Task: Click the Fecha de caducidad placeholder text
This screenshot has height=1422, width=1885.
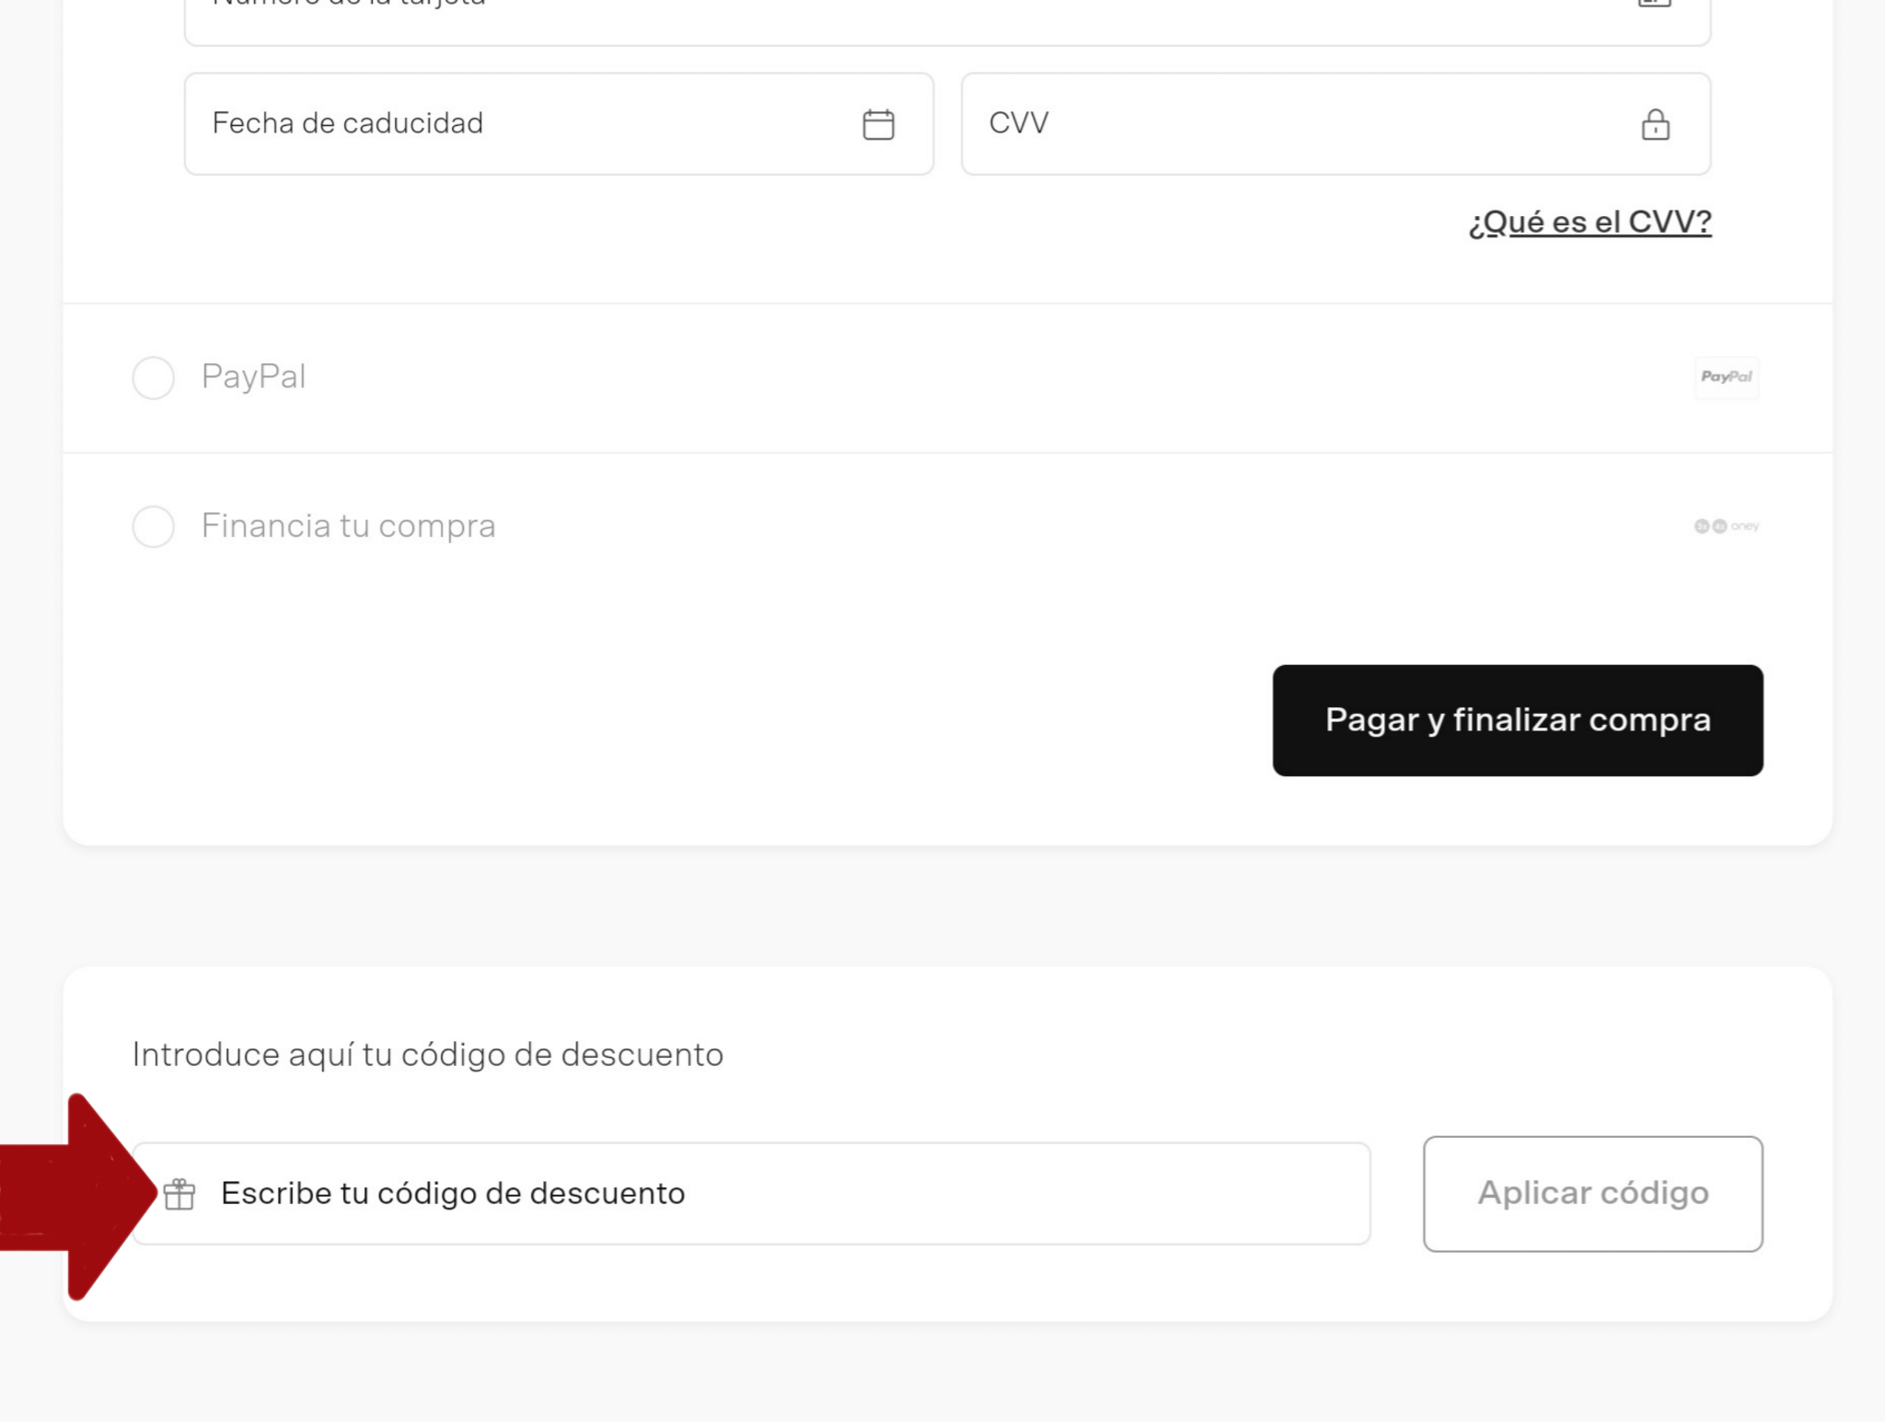Action: tap(347, 123)
